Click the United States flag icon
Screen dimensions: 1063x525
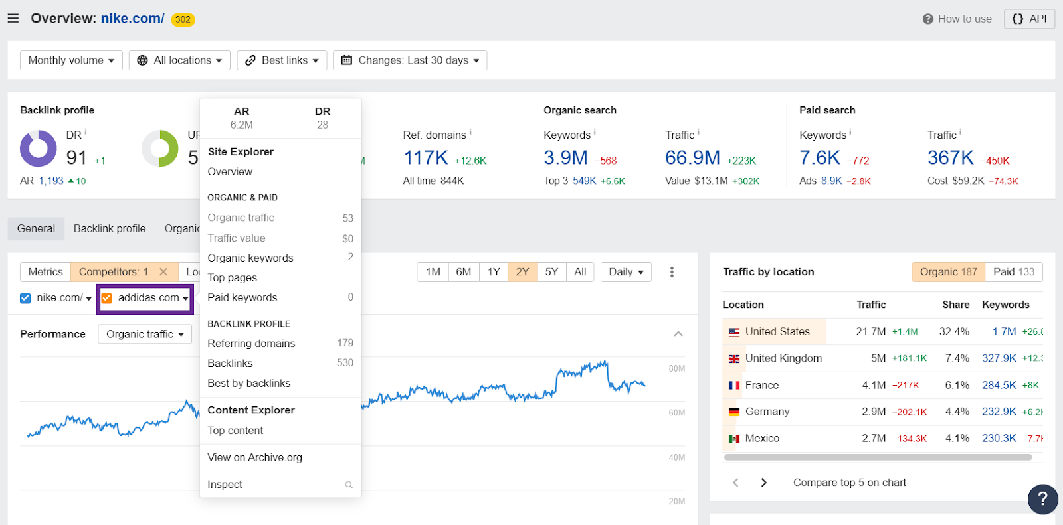coord(734,332)
